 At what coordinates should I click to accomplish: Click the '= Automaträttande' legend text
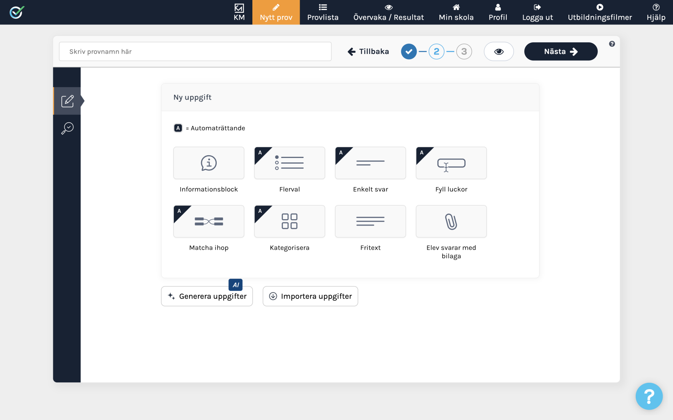[x=216, y=128]
